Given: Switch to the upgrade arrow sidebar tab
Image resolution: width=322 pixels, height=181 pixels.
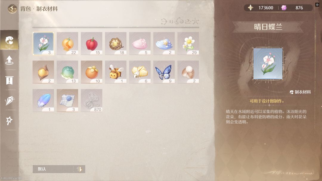Looking at the screenshot, I should click(10, 60).
